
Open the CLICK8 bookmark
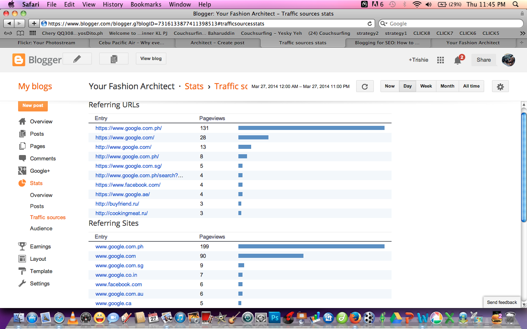(422, 33)
